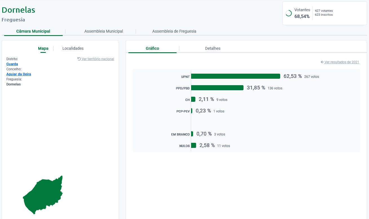This screenshot has width=369, height=219.
Task: Click the Ver resultados de 2021 link
Action: tap(342, 62)
